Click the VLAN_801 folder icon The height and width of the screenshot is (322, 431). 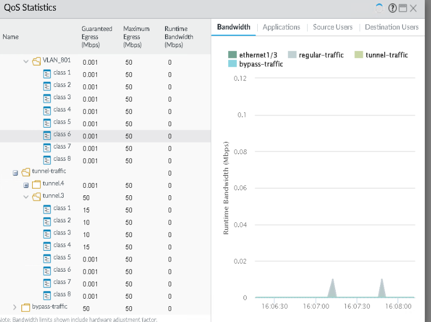(37, 61)
